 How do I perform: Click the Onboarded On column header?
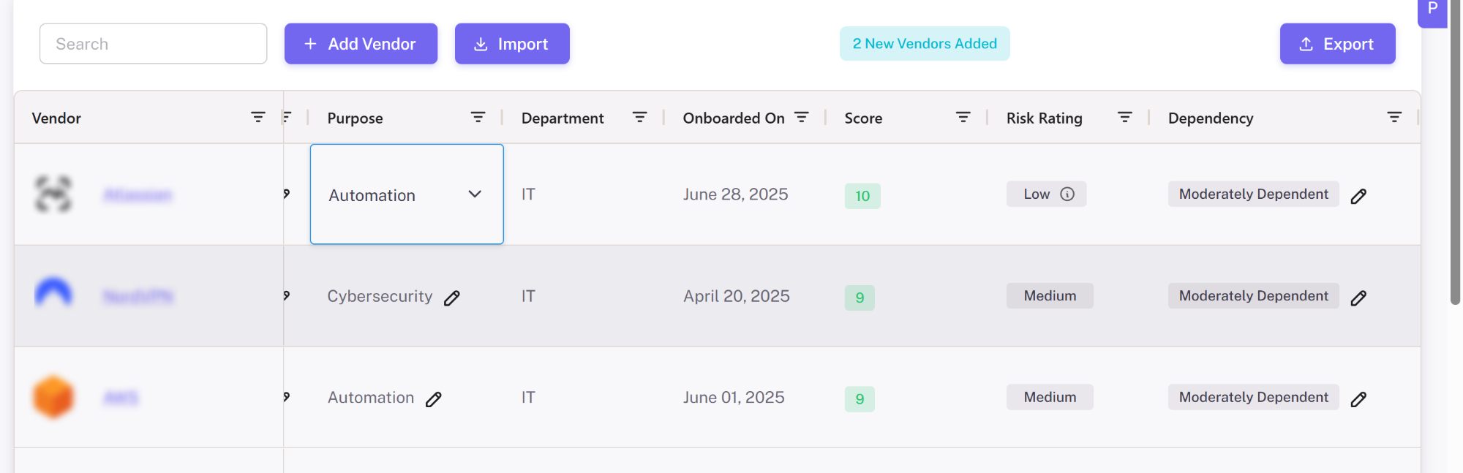(734, 118)
